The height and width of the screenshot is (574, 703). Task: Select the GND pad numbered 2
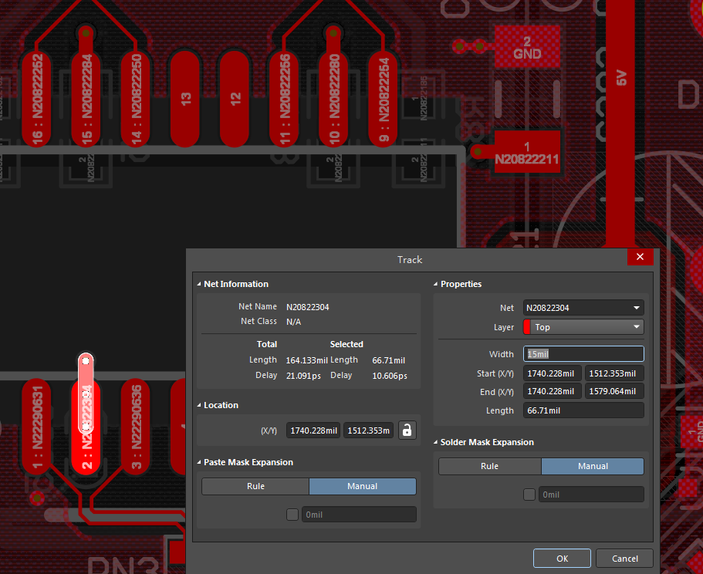click(527, 46)
